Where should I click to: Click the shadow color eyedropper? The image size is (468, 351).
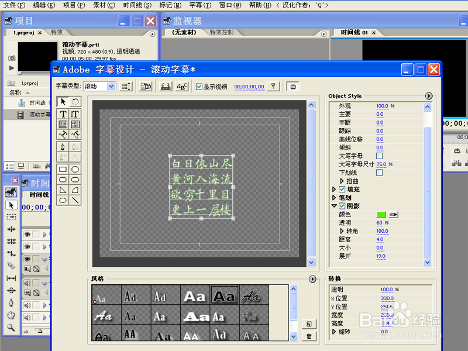[x=393, y=214]
